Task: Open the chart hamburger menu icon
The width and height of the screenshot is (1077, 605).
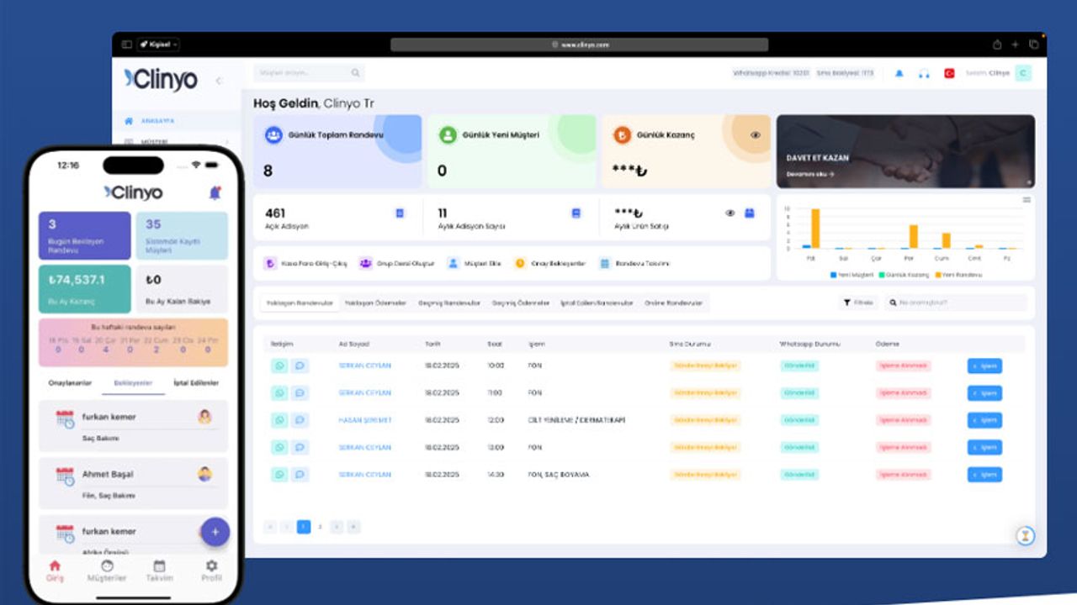Action: point(1027,200)
